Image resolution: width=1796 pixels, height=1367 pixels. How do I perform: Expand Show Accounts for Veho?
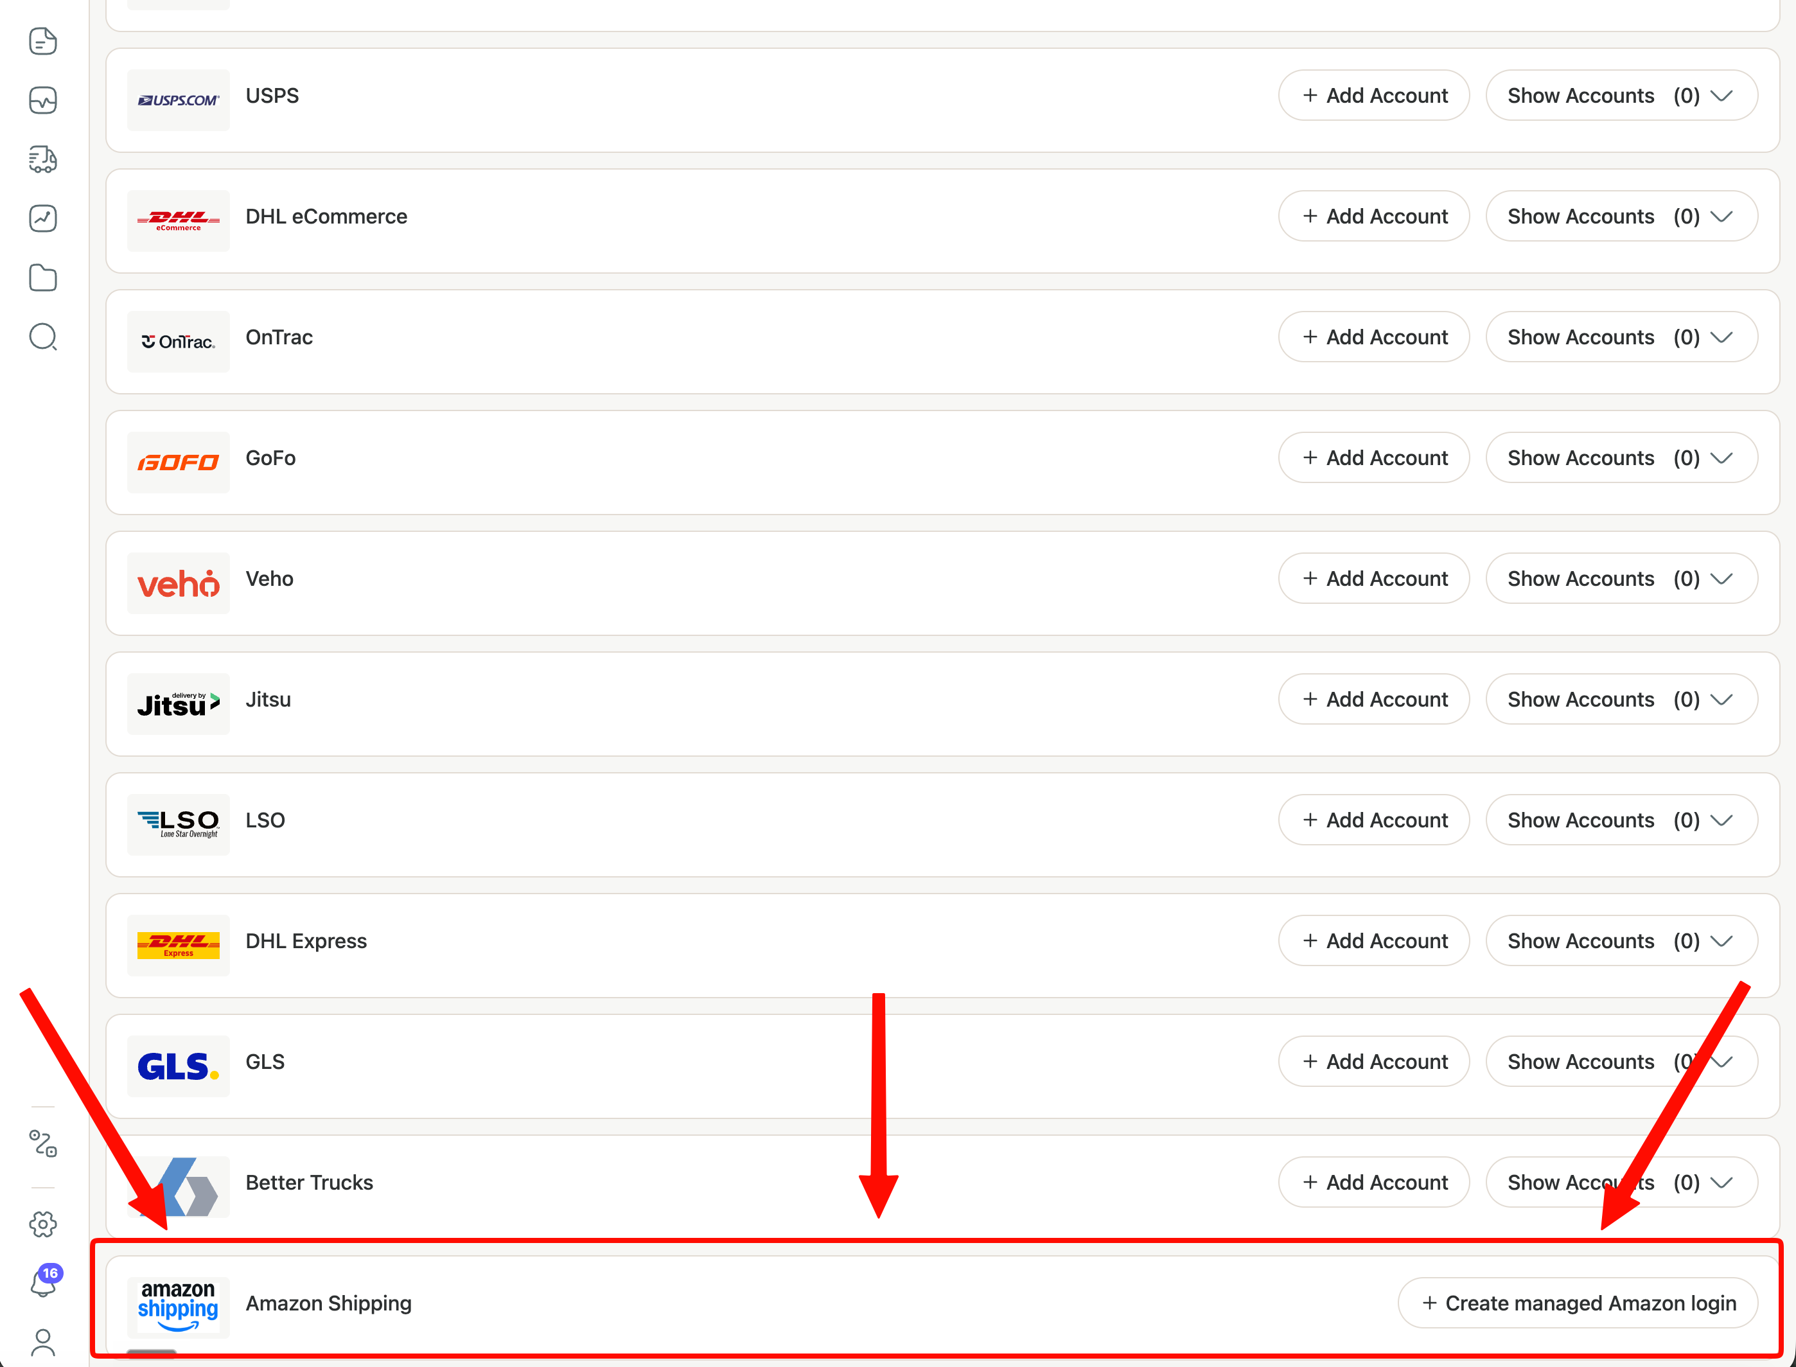(x=1621, y=579)
